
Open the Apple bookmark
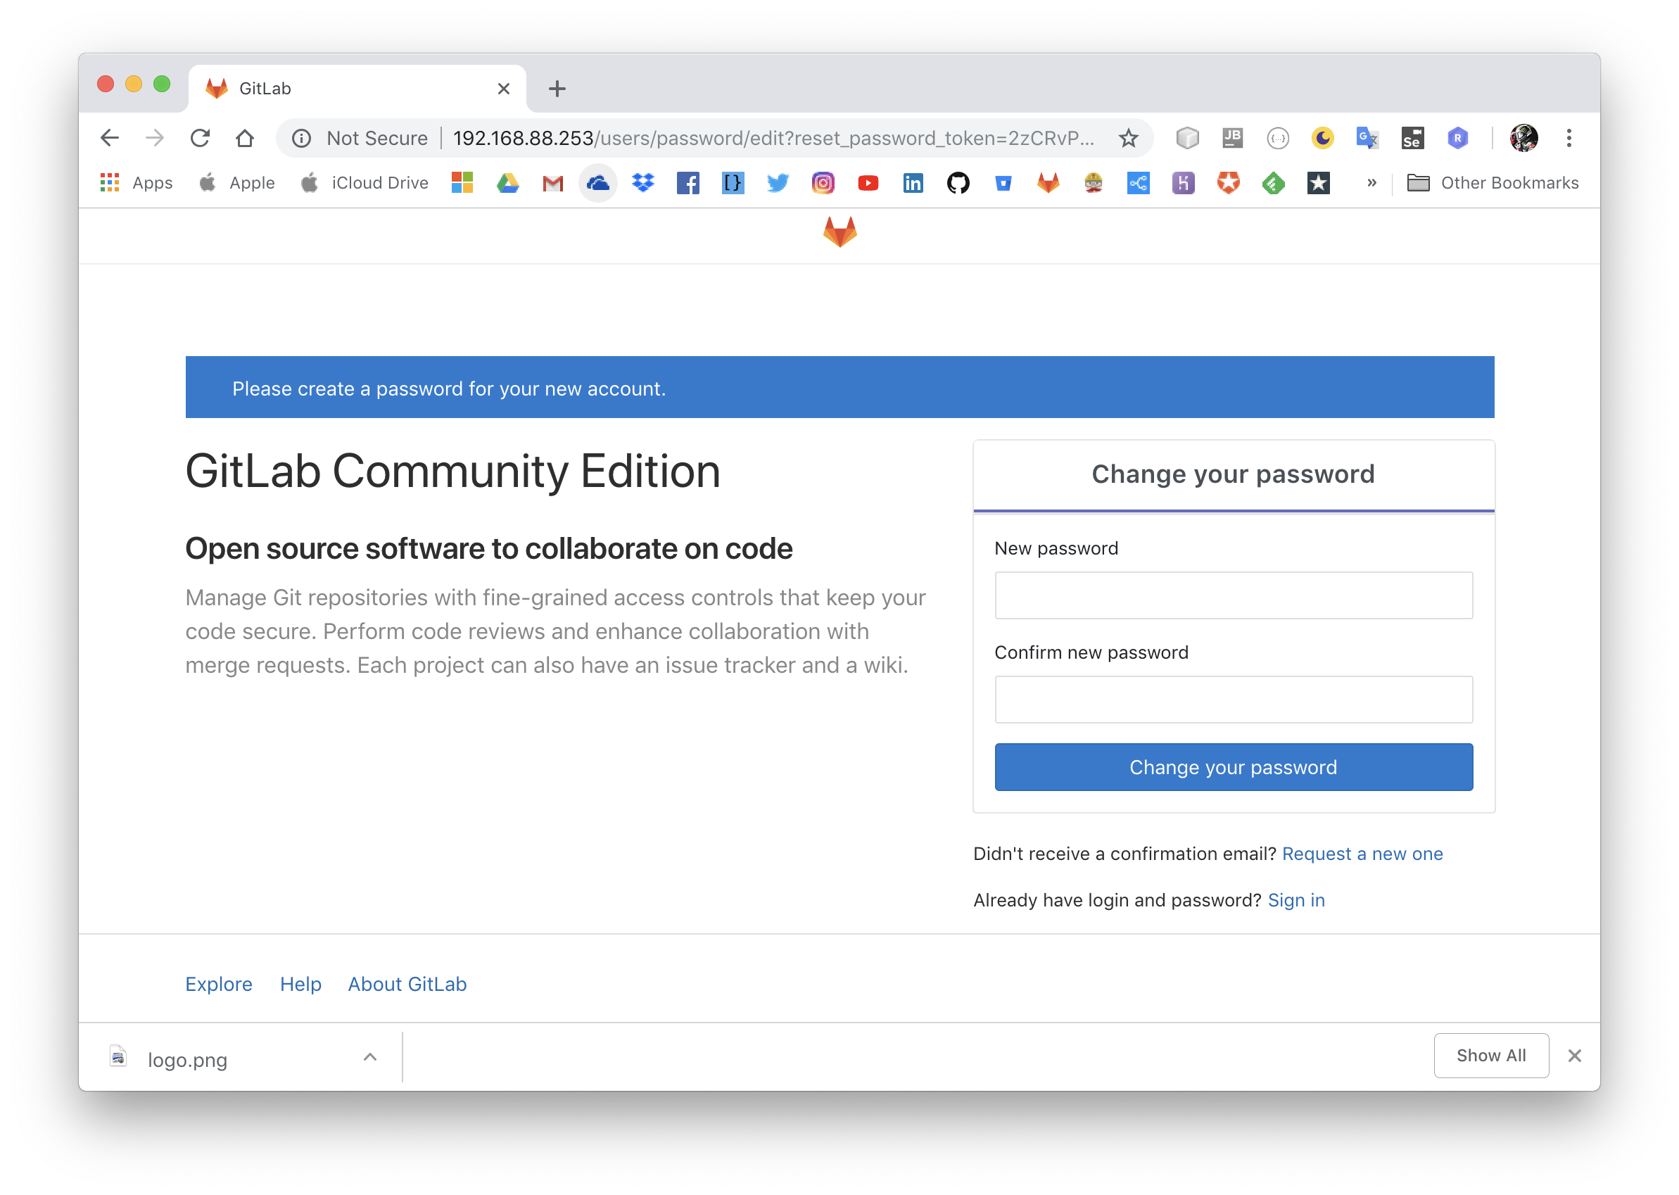point(237,182)
